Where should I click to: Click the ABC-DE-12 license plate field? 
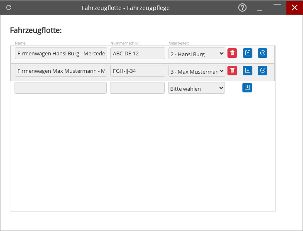coord(137,53)
